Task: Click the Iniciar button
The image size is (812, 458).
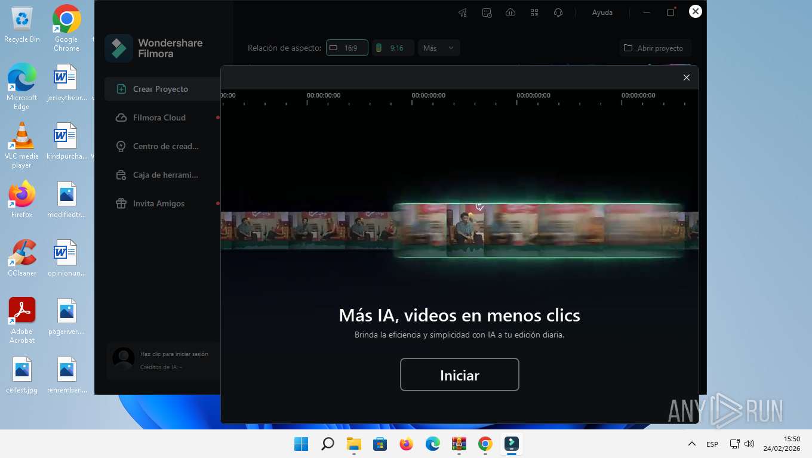Action: pos(459,375)
